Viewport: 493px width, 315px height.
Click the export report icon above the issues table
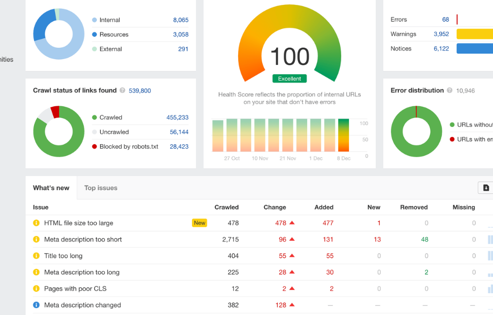(x=486, y=188)
